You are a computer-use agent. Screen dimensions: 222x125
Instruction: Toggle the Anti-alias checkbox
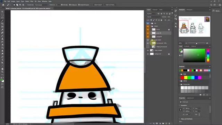[x=62, y=5]
